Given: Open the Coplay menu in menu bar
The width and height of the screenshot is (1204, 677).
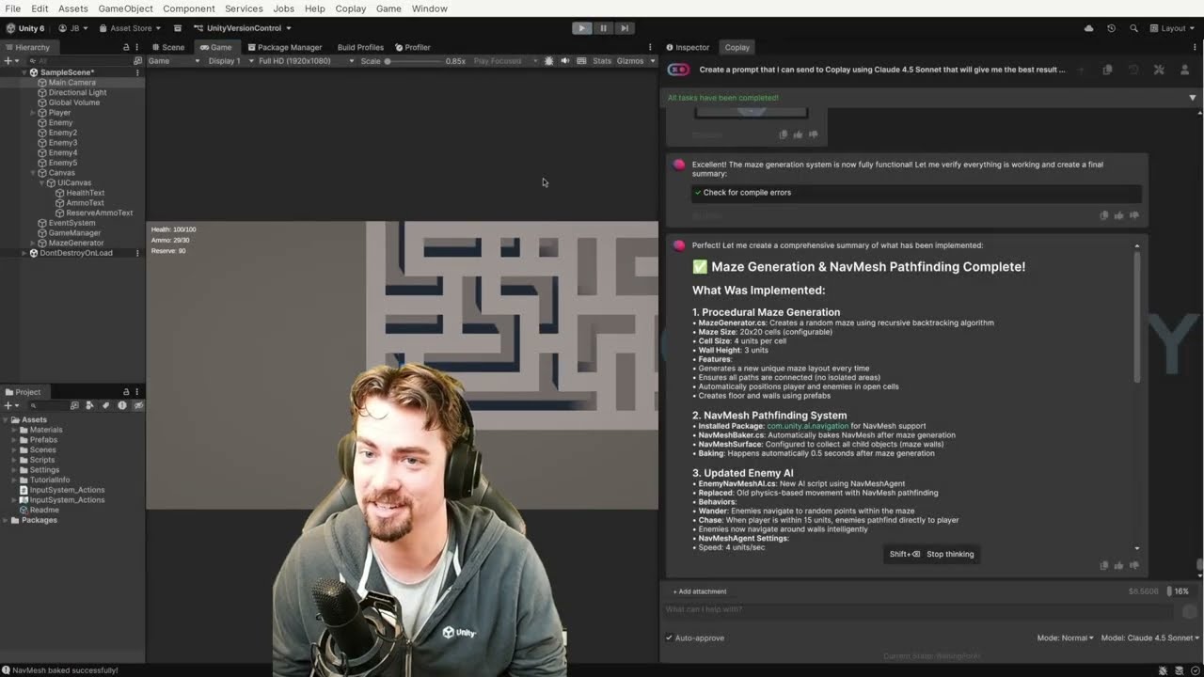Looking at the screenshot, I should 351,8.
